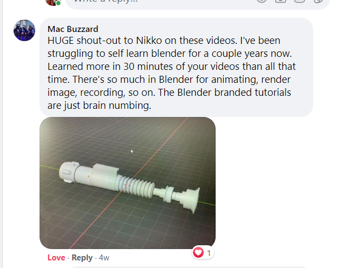
Task: Open Mac Buzzard's profile picture
Action: click(x=24, y=30)
